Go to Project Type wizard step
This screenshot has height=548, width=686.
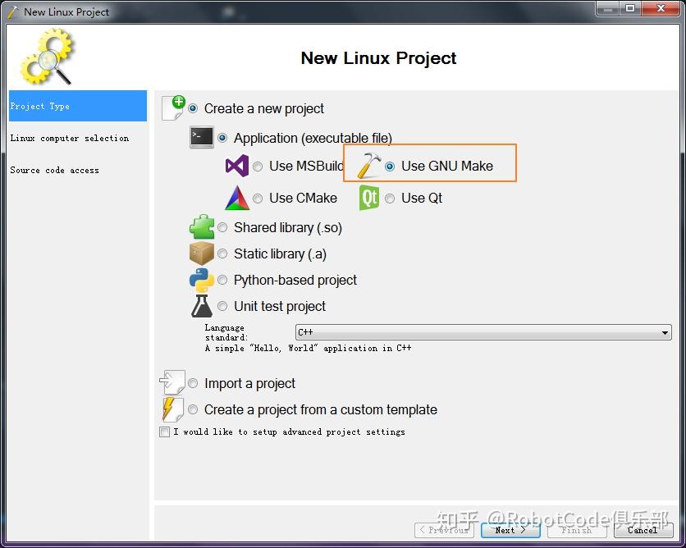78,106
